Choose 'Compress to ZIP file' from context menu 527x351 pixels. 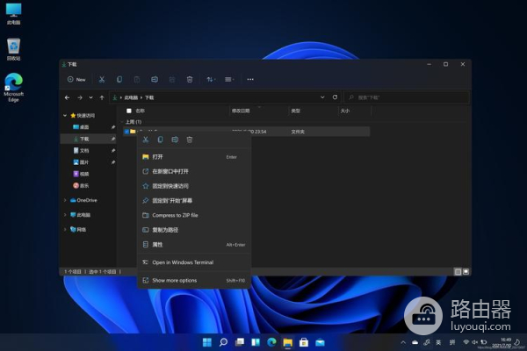point(175,215)
